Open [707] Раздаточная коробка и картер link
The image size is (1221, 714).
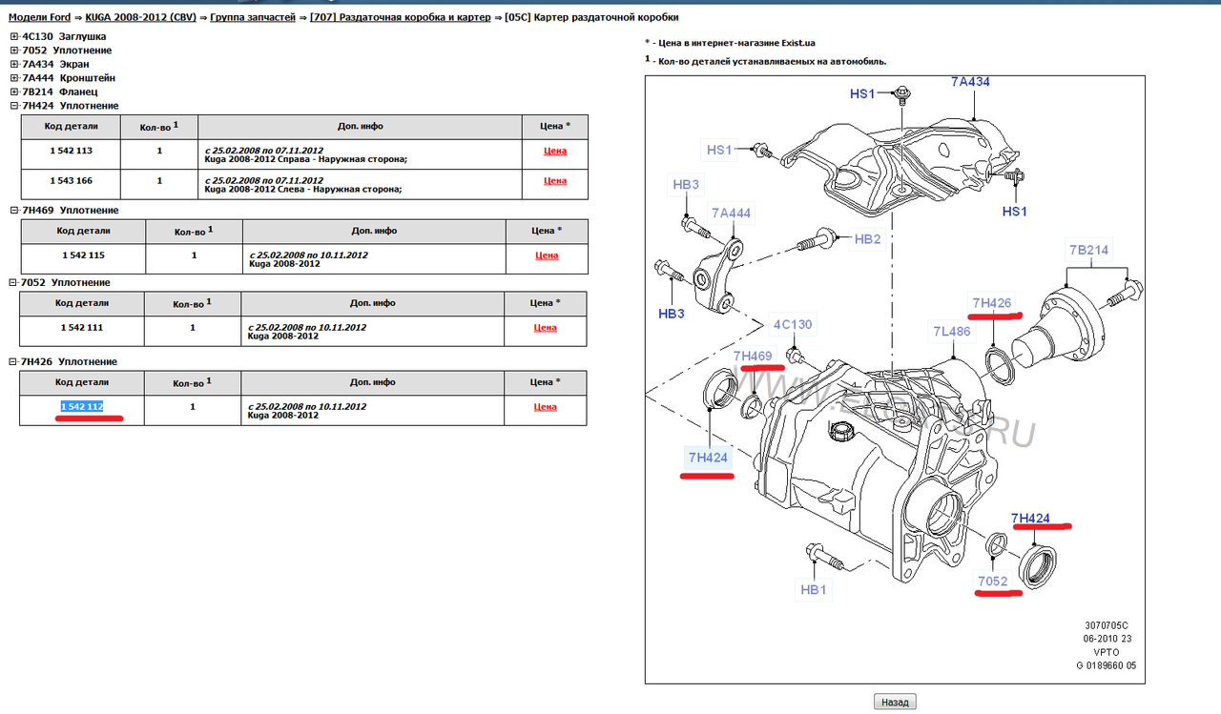click(x=401, y=17)
